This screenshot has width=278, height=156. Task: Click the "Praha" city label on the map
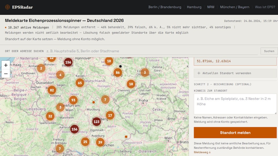tap(143, 101)
